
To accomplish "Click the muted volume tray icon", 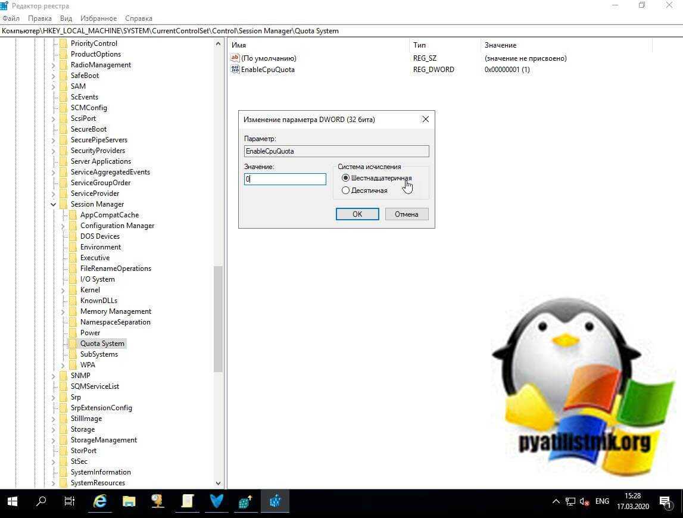I will [x=585, y=502].
